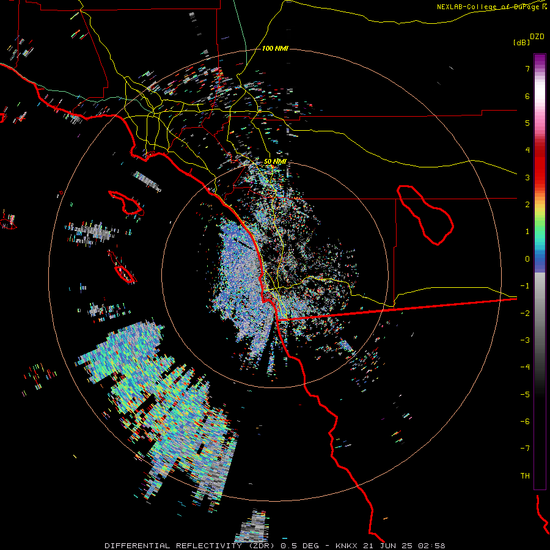Click gray color bar segment beside -2
The width and height of the screenshot is (550, 550).
point(540,313)
